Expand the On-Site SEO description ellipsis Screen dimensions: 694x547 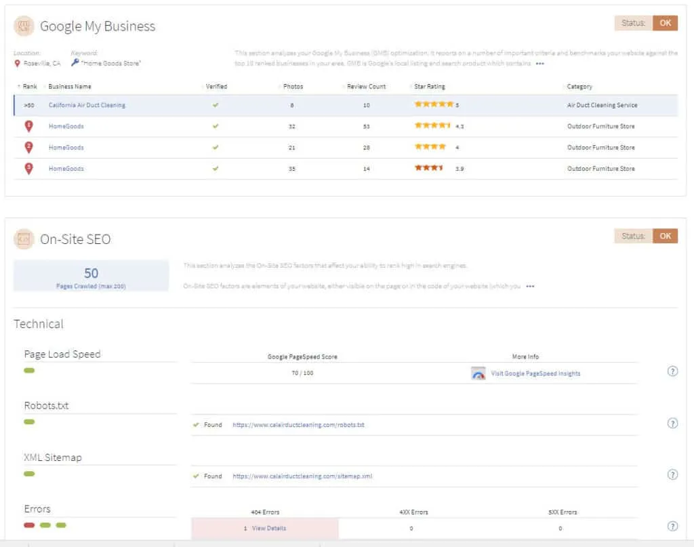coord(530,287)
